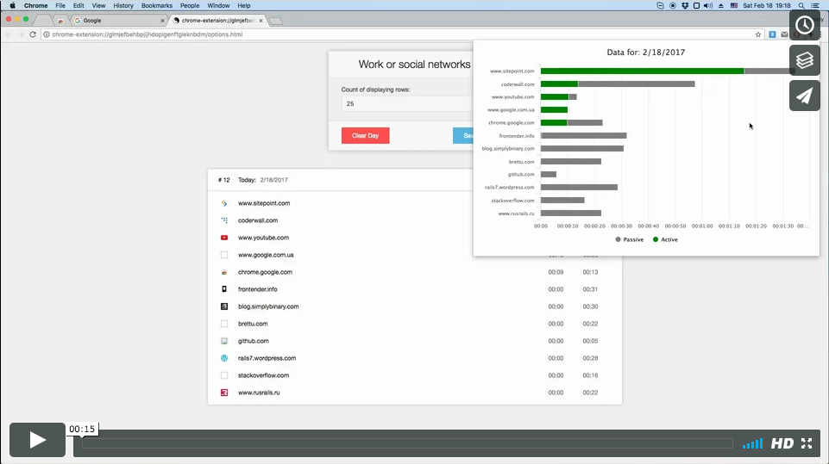Click the github.com list row
Viewport: 829px width, 464px height.
414,341
